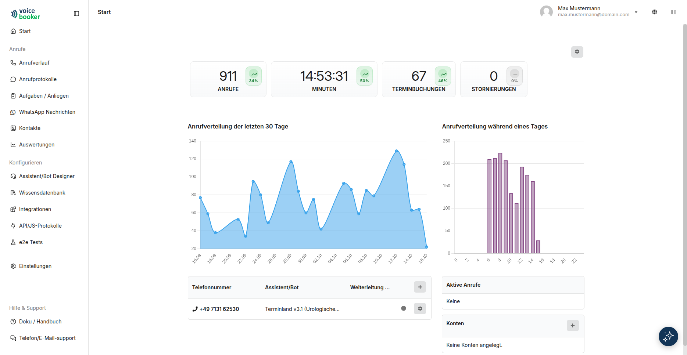Click the ANRUFE 911 statistics card
The height and width of the screenshot is (355, 687).
pyautogui.click(x=228, y=79)
